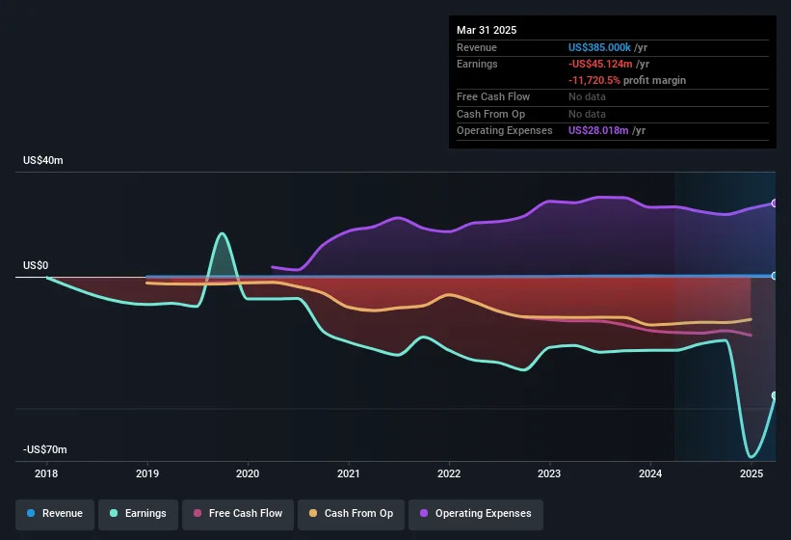Toggle Cash From Op legend item
This screenshot has width=791, height=540.
(x=351, y=514)
